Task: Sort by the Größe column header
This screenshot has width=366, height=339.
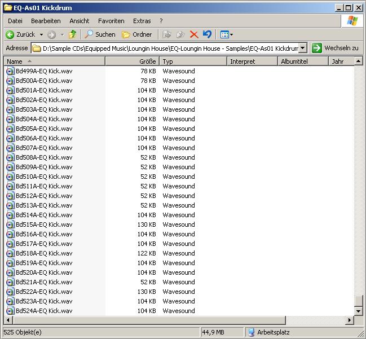Action: coord(132,61)
